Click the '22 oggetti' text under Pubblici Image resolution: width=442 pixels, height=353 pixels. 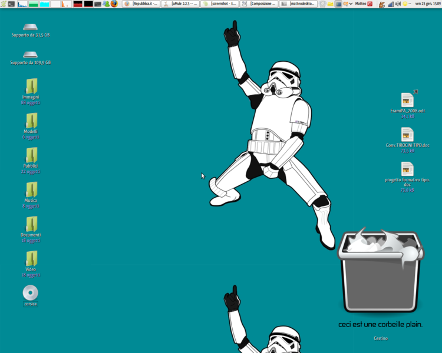(31, 172)
